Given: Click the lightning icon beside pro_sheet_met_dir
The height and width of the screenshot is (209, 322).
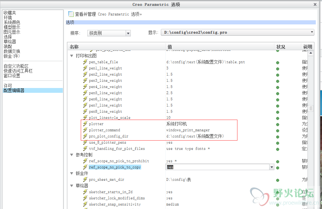Looking at the screenshot, I should [85, 179].
